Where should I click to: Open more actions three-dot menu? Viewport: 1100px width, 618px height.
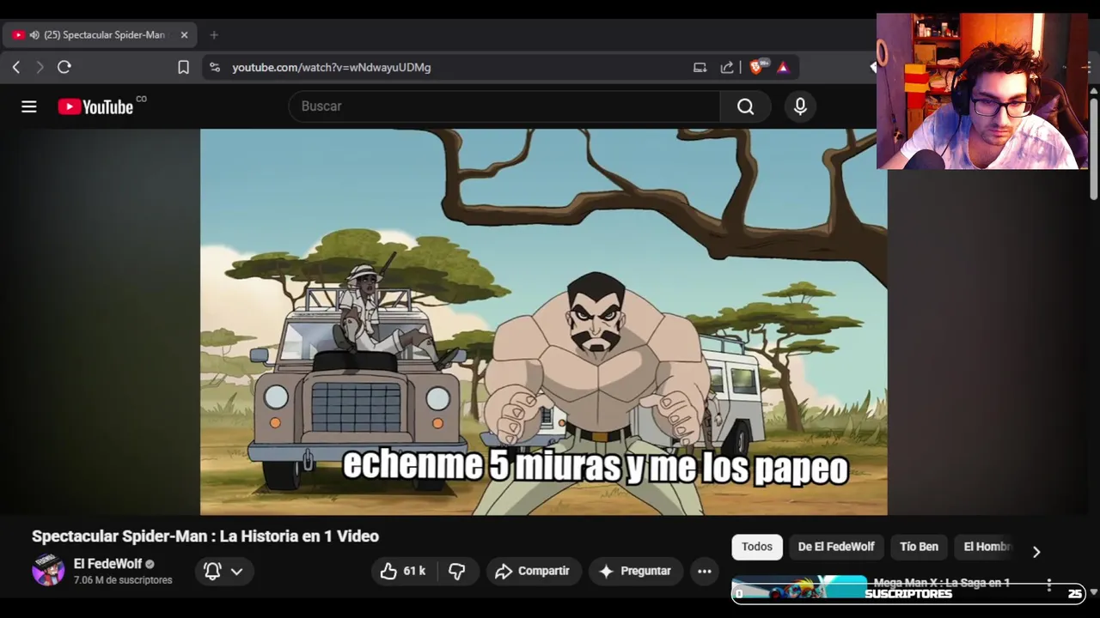tap(705, 571)
